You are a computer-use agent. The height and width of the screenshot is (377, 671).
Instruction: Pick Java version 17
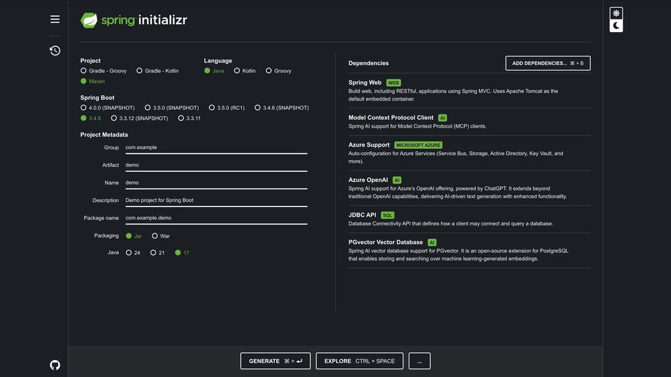click(x=182, y=253)
